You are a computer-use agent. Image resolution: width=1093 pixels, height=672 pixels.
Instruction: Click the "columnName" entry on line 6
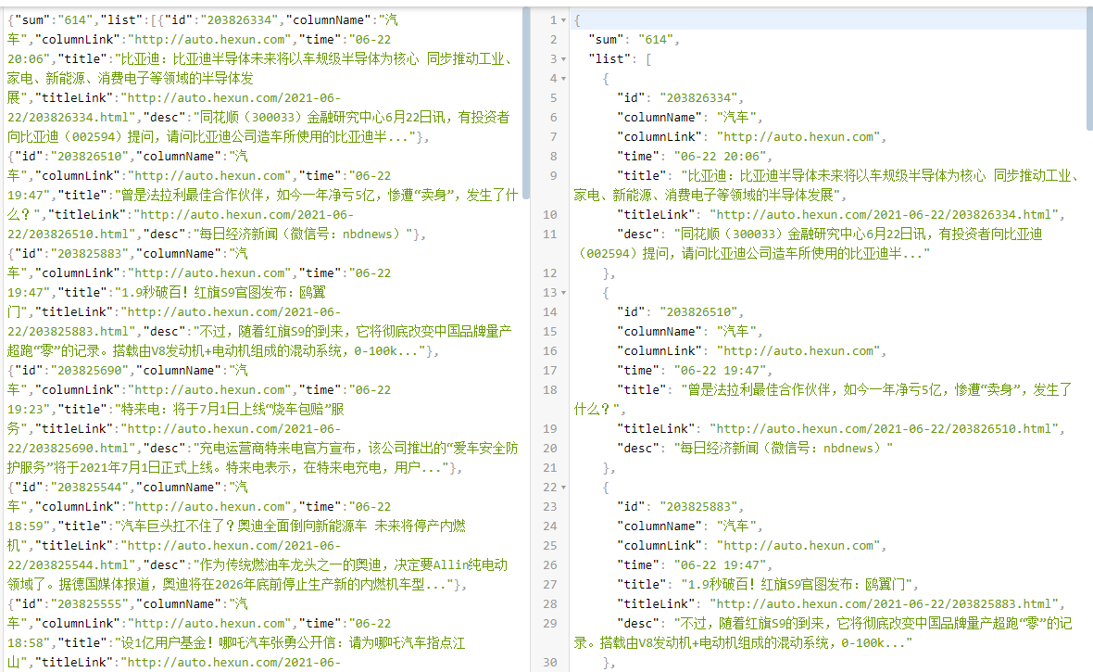point(689,118)
